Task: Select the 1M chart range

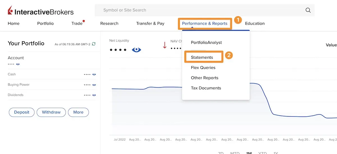Action: coord(249,153)
